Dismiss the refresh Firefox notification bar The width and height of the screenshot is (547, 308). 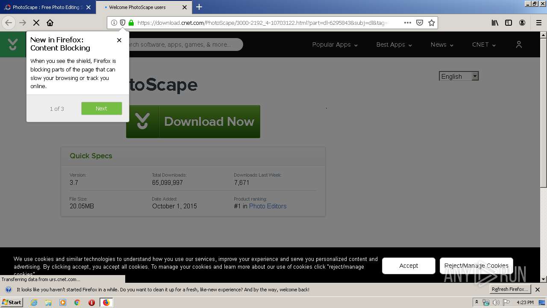click(538, 290)
